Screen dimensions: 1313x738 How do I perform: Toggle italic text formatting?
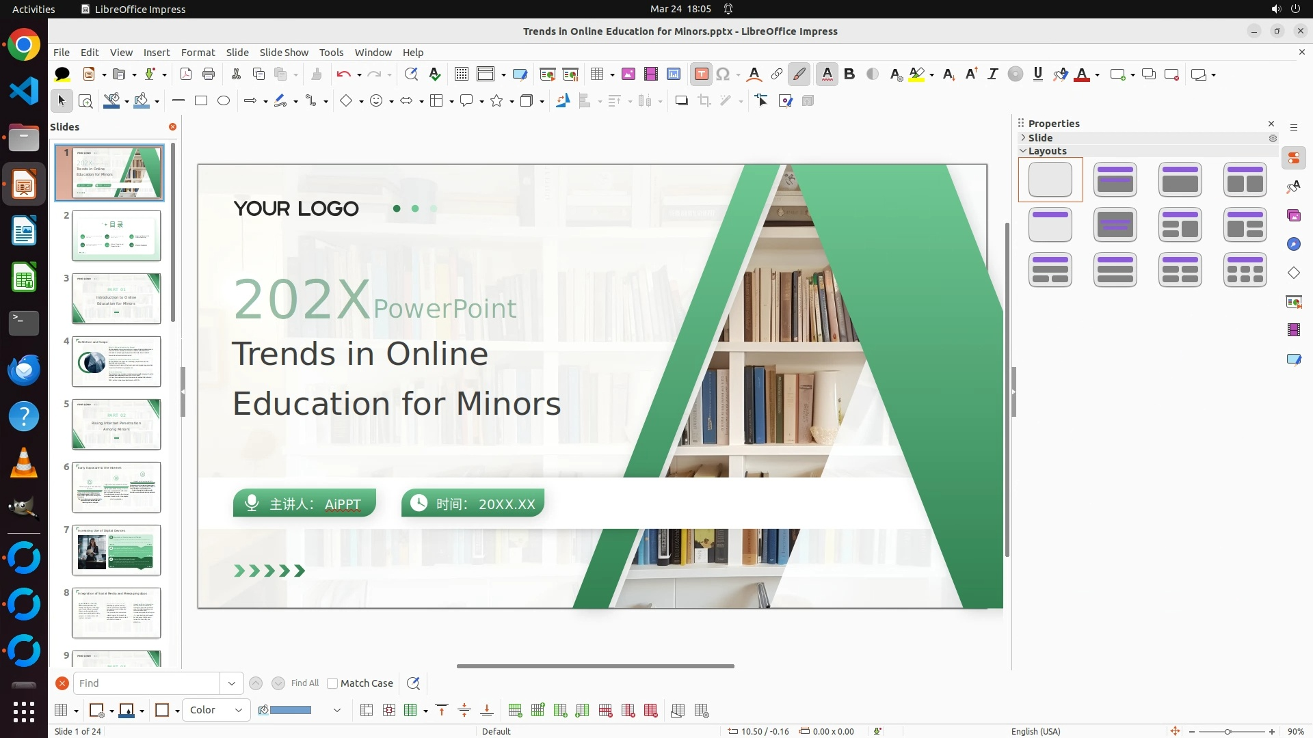click(992, 74)
